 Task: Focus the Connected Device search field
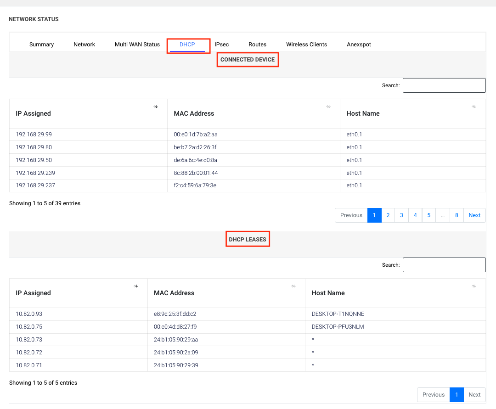pos(444,85)
